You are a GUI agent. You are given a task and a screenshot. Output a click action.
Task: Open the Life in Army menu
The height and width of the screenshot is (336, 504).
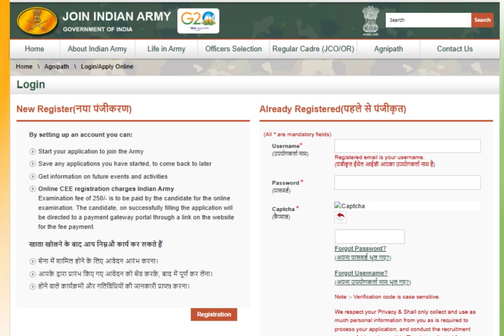coord(166,49)
